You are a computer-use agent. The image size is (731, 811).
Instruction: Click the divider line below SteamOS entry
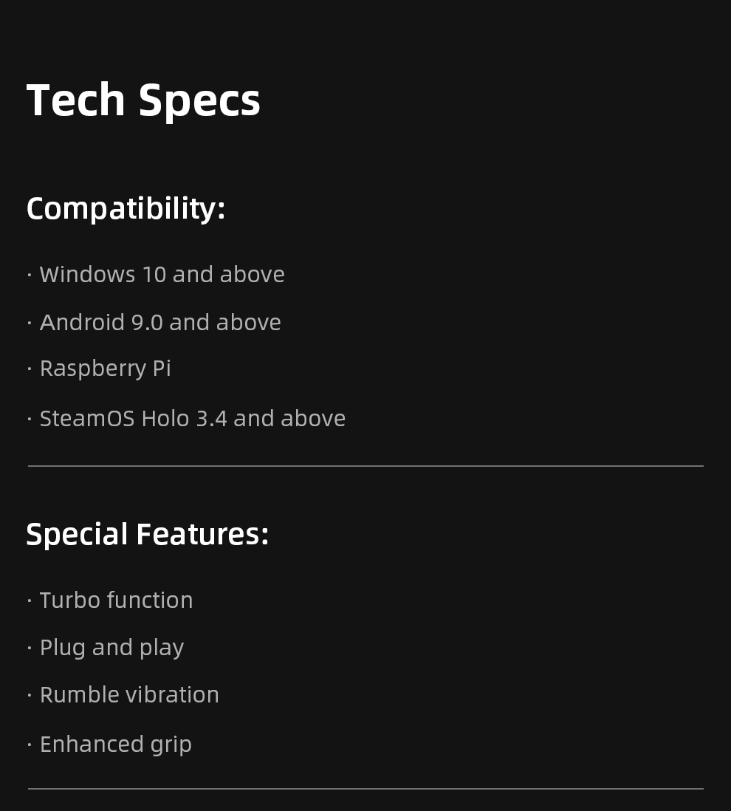coord(365,466)
